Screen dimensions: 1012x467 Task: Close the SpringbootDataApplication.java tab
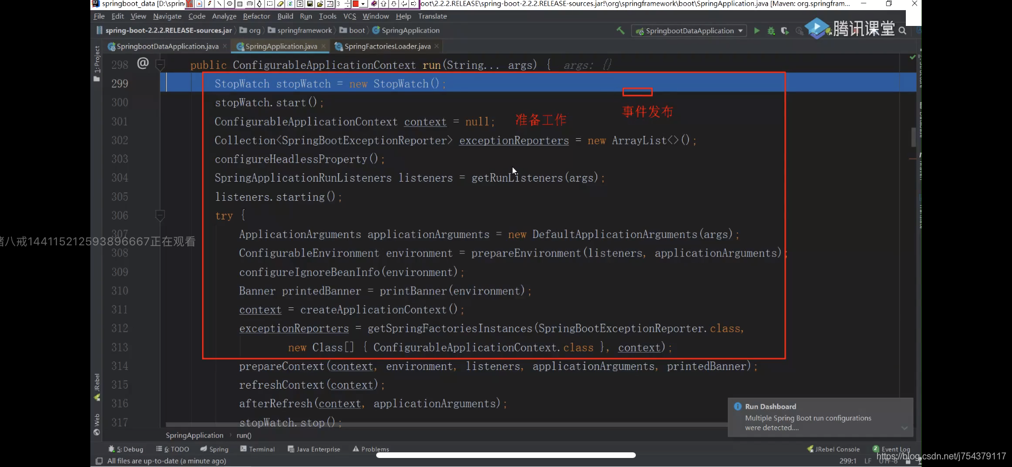225,46
